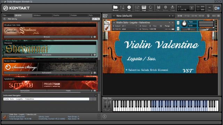Image resolution: width=223 pixels, height=125 pixels.
Task: Toggle the Instr Nav button
Action: 96,19
